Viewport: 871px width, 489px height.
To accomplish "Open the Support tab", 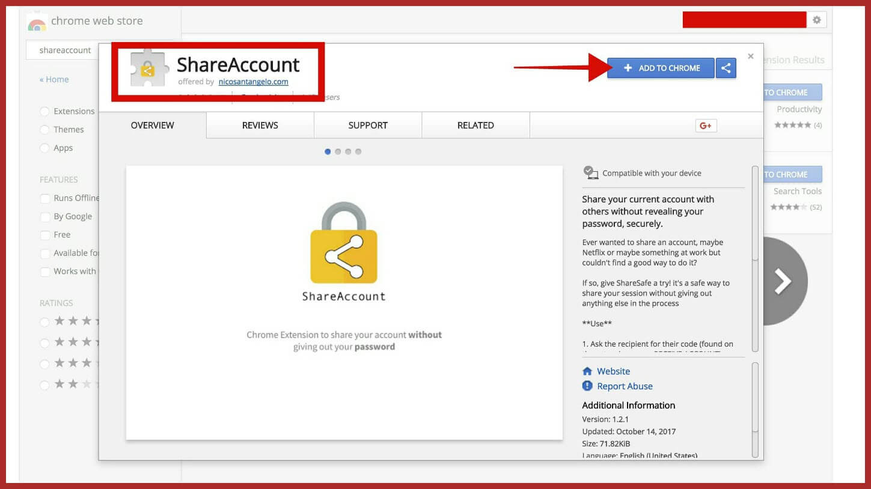I will tap(367, 126).
